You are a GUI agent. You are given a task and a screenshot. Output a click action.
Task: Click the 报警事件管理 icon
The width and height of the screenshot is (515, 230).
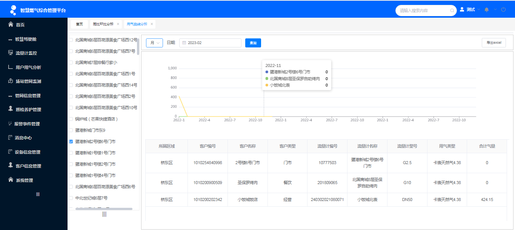[10, 123]
